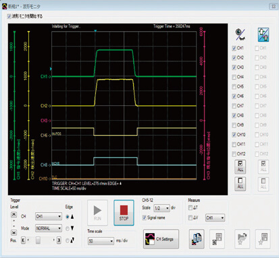Disable the Signal name checkbox
Image resolution: width=279 pixels, height=258 pixels.
click(x=145, y=217)
